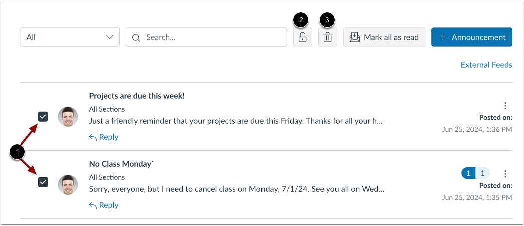The height and width of the screenshot is (226, 524).
Task: Click author avatar on No Class Monday
Action: click(68, 185)
